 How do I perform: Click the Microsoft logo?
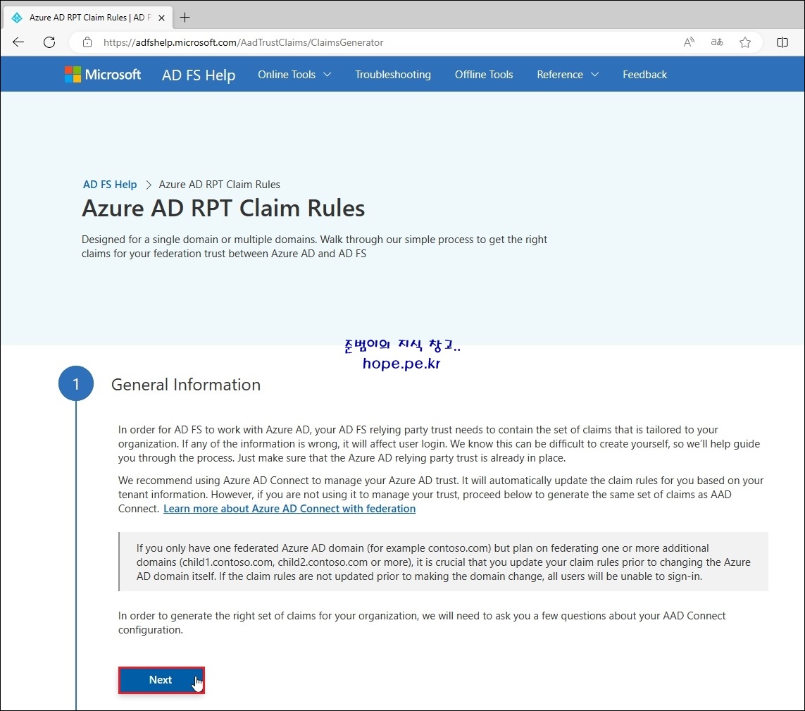click(x=103, y=75)
